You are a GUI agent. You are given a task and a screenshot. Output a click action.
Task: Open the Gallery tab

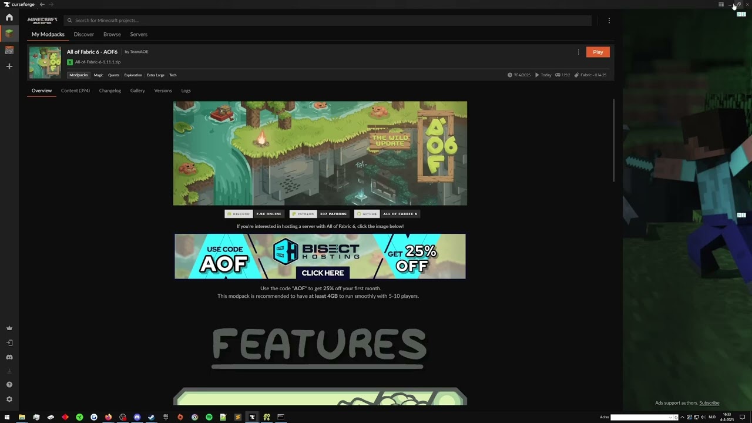point(137,90)
